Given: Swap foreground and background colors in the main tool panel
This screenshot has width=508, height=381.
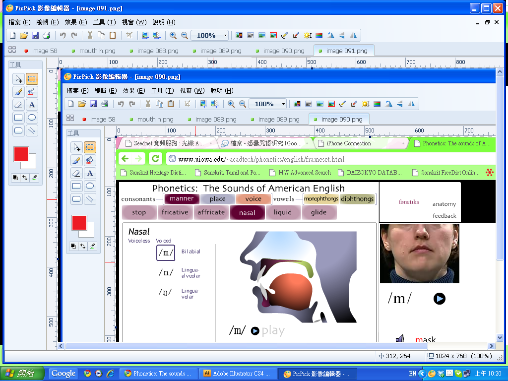Looking at the screenshot, I should click(x=25, y=178).
